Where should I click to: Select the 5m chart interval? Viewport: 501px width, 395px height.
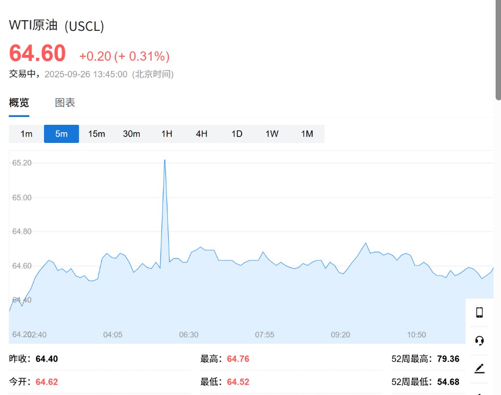click(61, 134)
